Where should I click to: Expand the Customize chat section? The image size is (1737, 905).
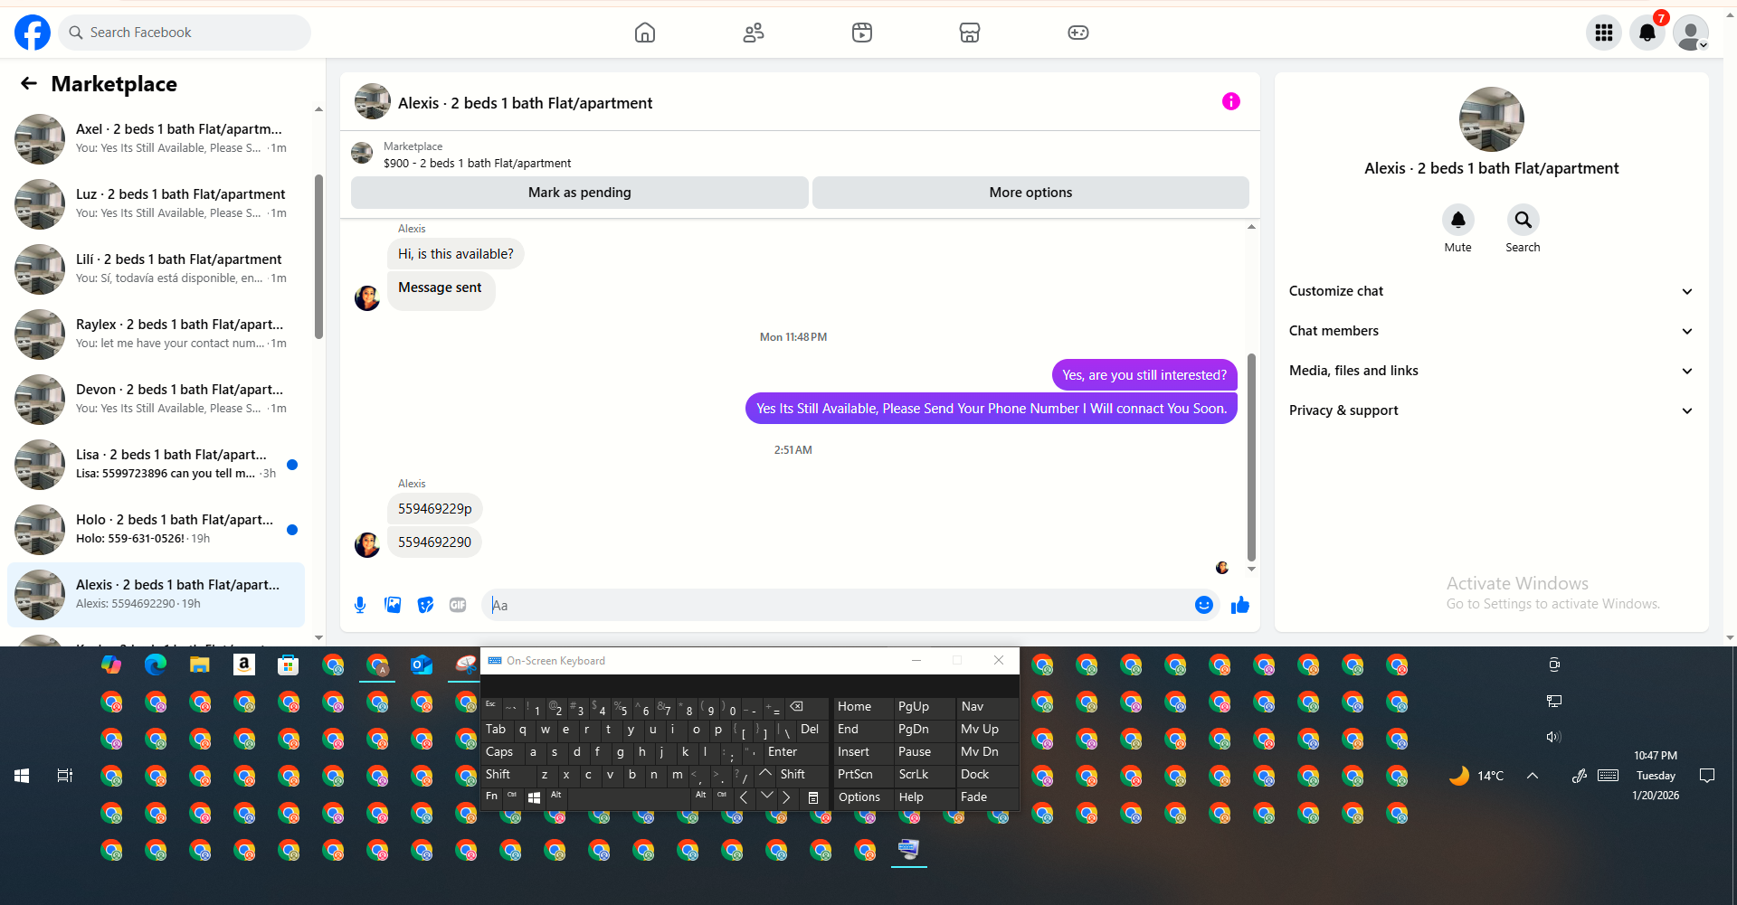[x=1492, y=291]
